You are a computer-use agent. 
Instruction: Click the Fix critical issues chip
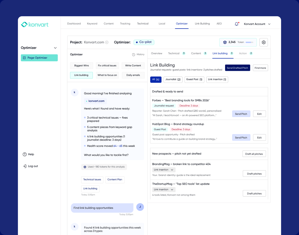(107, 66)
